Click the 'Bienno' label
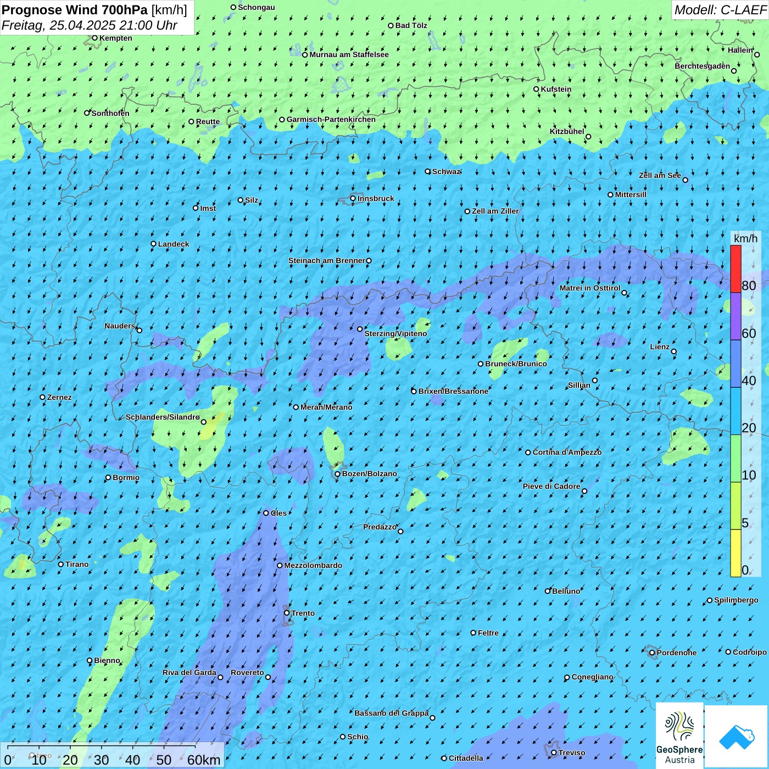 [x=107, y=660]
